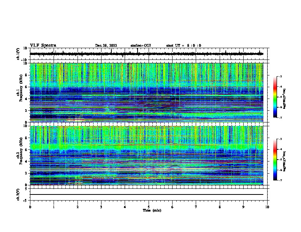Click time axis tick label '3'

click(101, 207)
